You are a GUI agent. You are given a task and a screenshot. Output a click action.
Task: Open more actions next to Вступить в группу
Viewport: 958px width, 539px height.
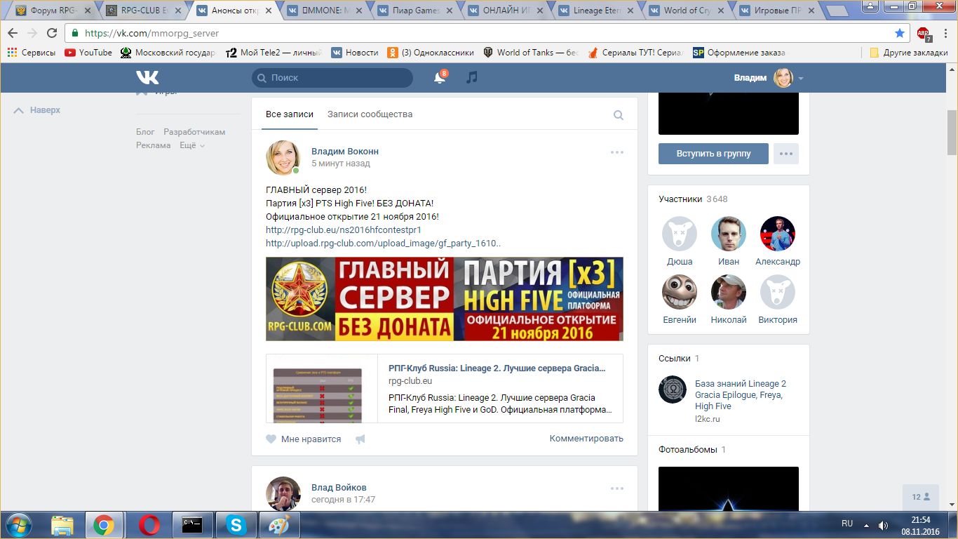(786, 154)
